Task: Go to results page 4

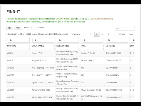Action: coord(103,34)
